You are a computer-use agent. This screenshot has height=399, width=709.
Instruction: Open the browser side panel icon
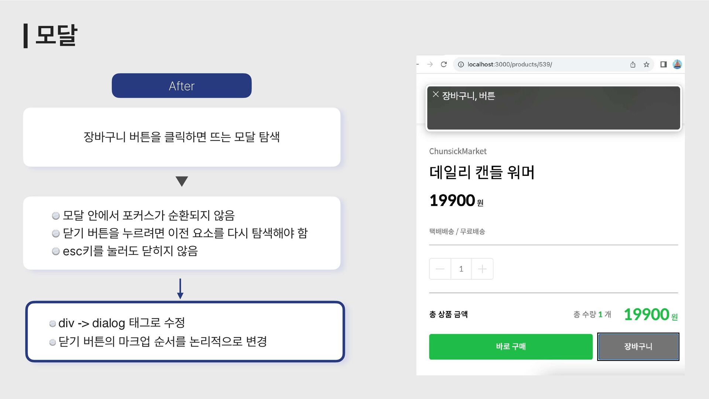663,64
